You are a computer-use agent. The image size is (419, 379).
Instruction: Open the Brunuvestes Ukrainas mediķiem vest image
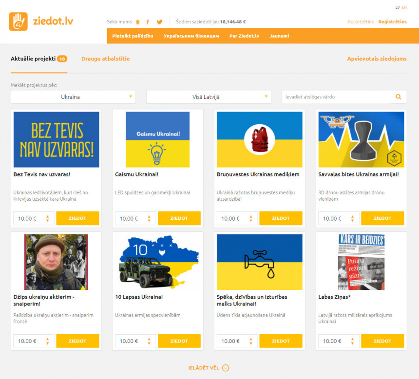(260, 139)
